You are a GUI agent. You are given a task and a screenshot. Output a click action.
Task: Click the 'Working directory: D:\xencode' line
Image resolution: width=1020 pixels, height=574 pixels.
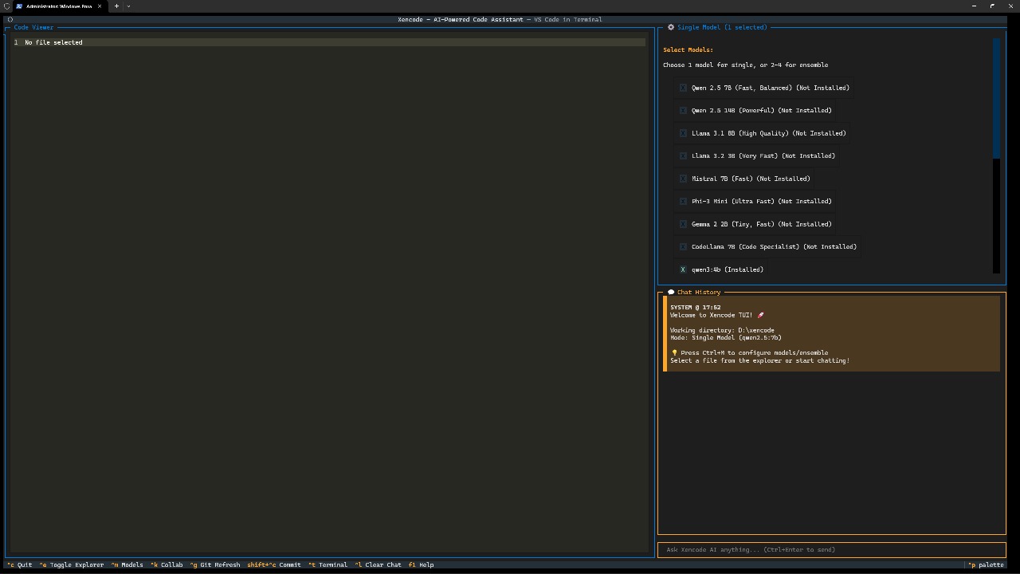click(x=722, y=330)
